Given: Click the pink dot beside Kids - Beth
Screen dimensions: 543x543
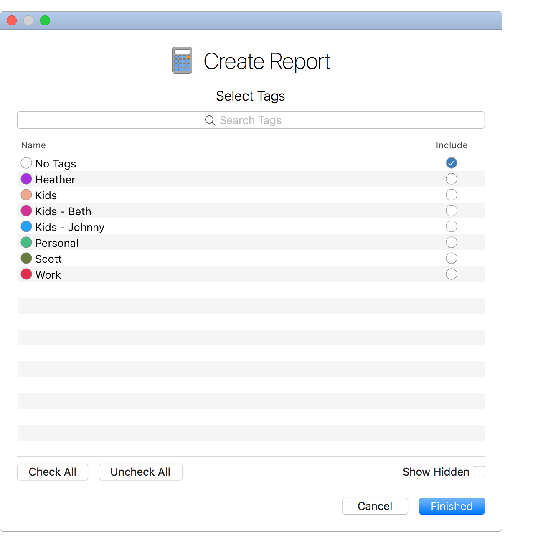Looking at the screenshot, I should point(26,211).
